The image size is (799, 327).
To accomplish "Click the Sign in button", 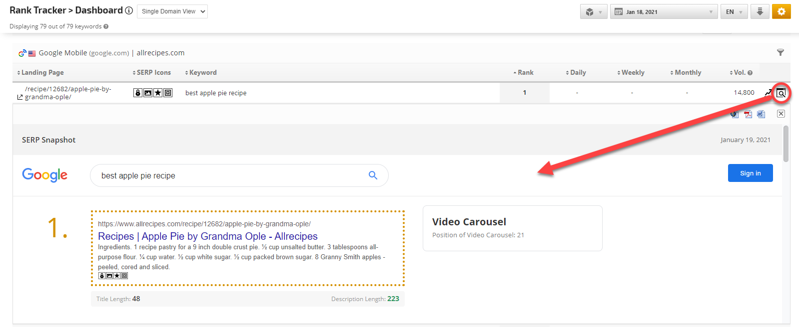I will tap(750, 173).
